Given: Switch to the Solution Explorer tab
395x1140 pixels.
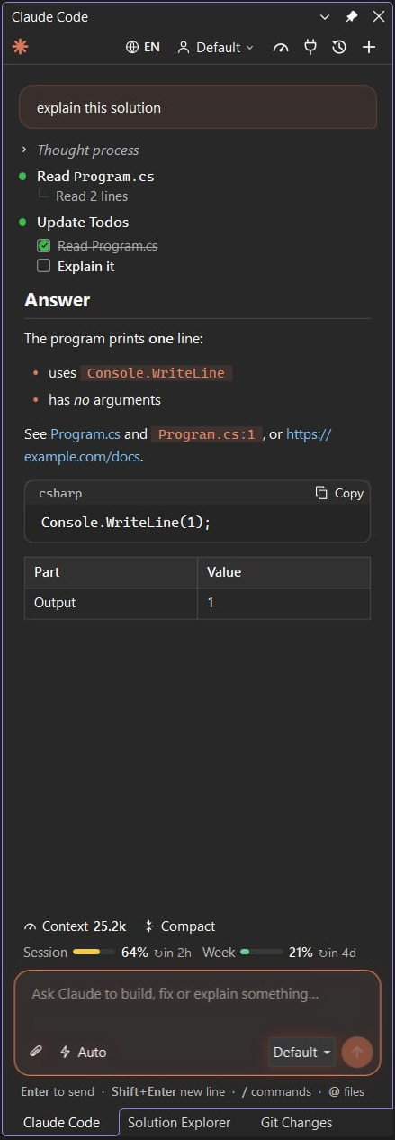Looking at the screenshot, I should (179, 1123).
